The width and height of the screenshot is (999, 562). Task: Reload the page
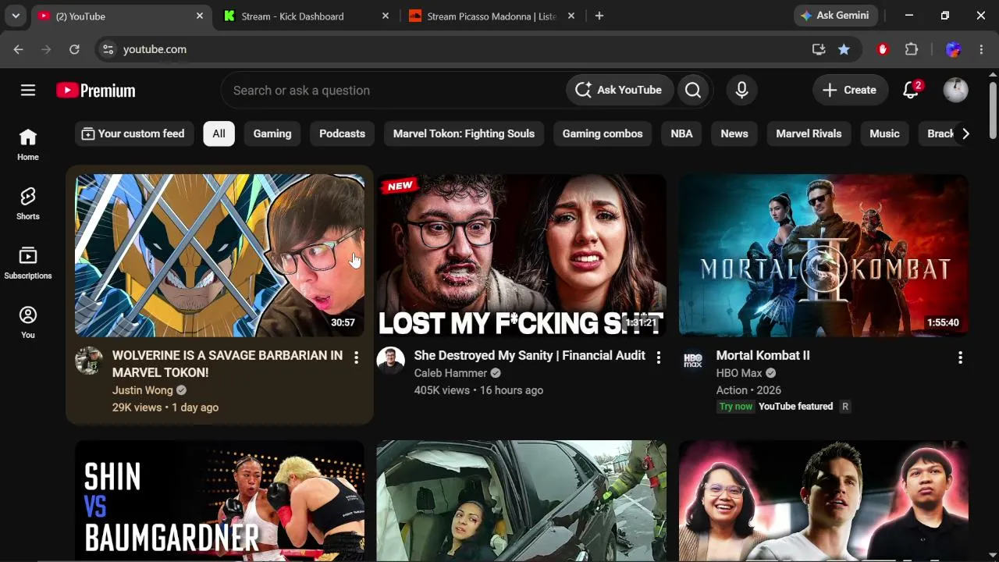click(x=74, y=49)
